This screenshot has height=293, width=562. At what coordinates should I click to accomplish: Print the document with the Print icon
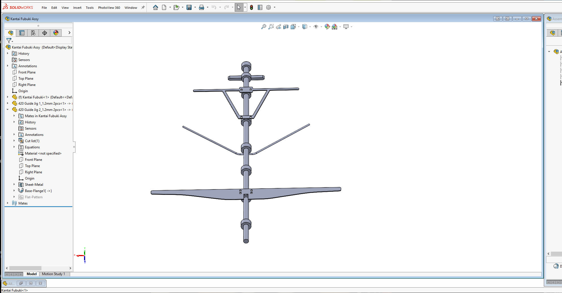point(202,7)
